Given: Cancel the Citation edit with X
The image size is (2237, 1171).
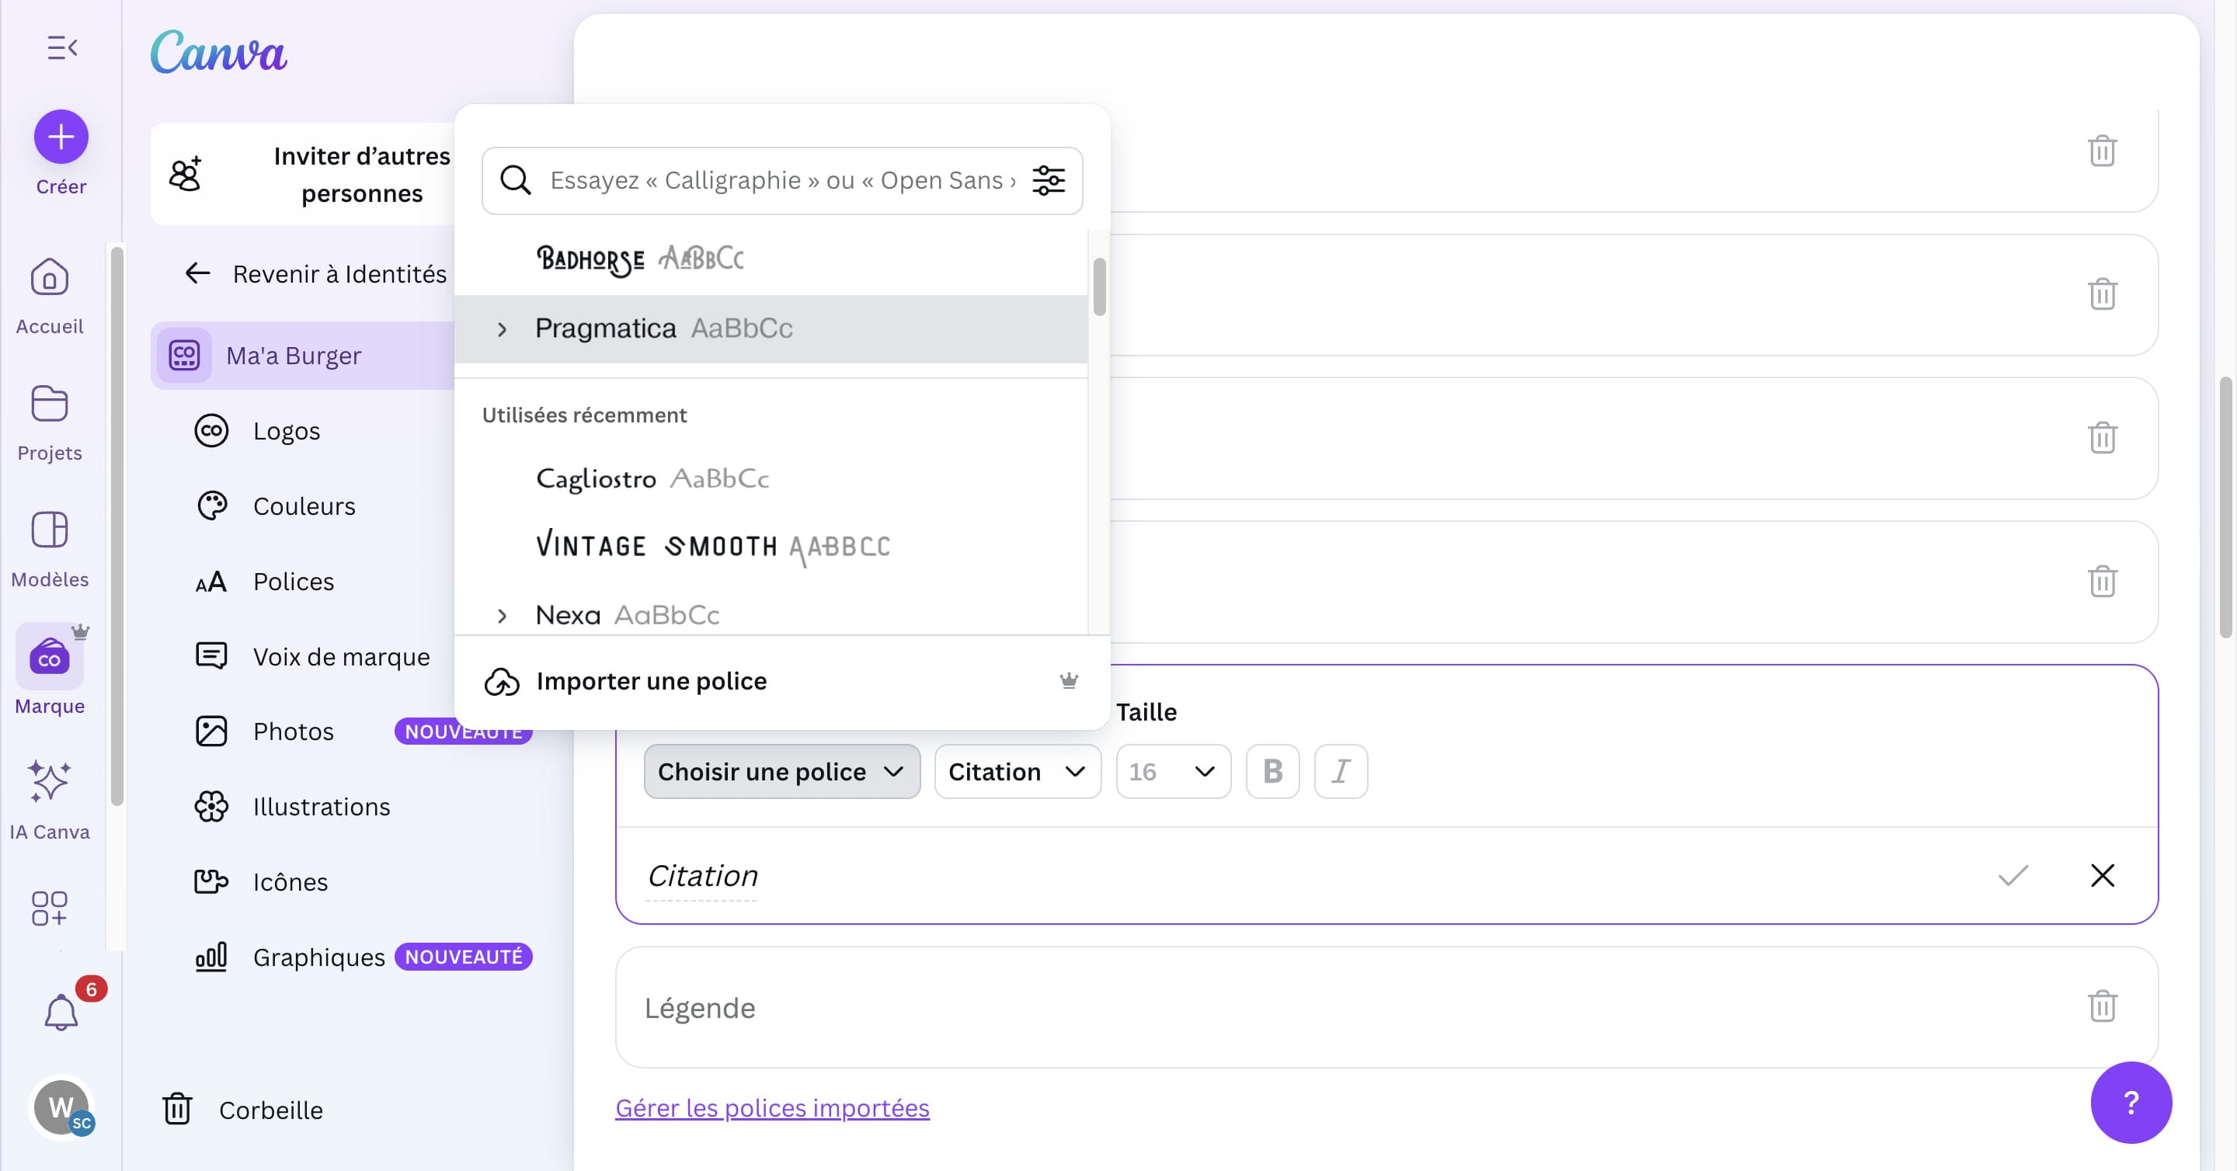Looking at the screenshot, I should click(x=2102, y=875).
